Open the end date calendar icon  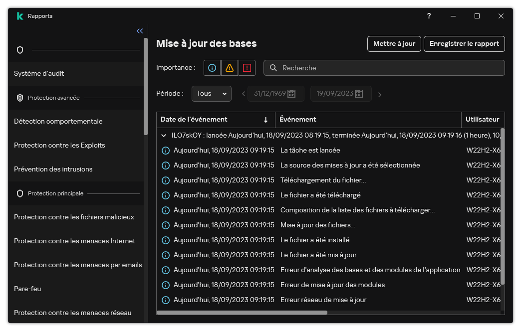tap(359, 94)
